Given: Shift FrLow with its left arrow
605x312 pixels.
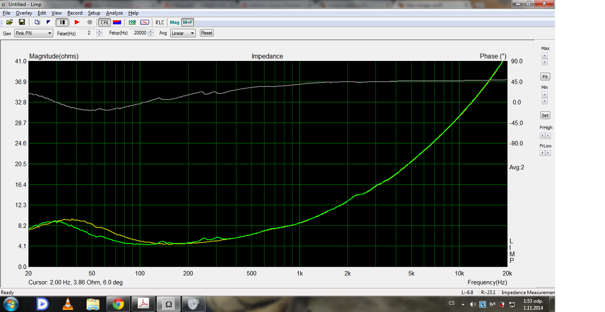Looking at the screenshot, I should [543, 154].
